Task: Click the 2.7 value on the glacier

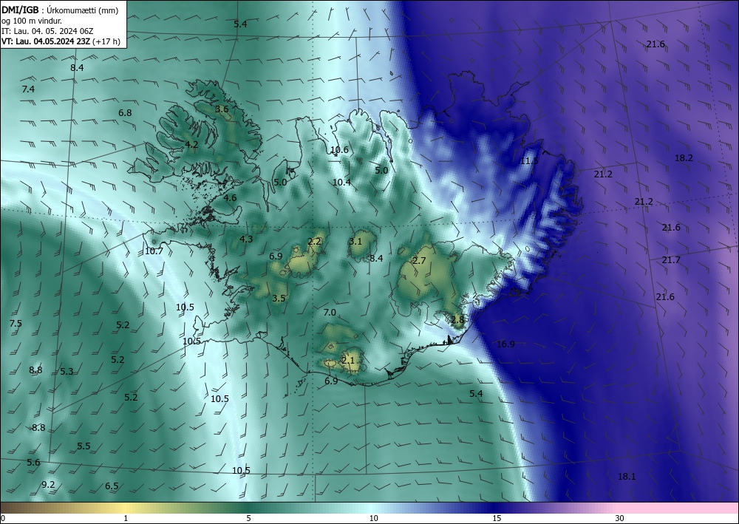Action: tap(419, 261)
